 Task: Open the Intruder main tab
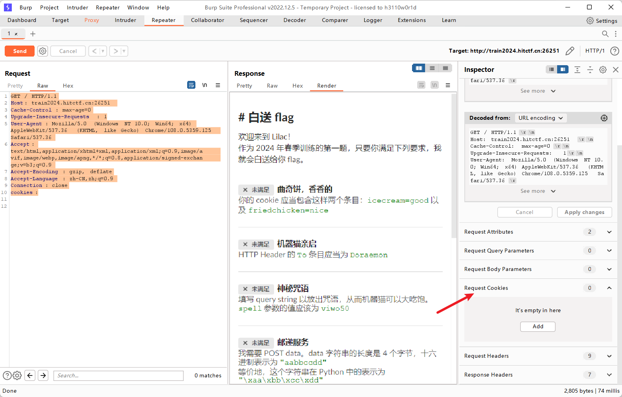coord(125,20)
